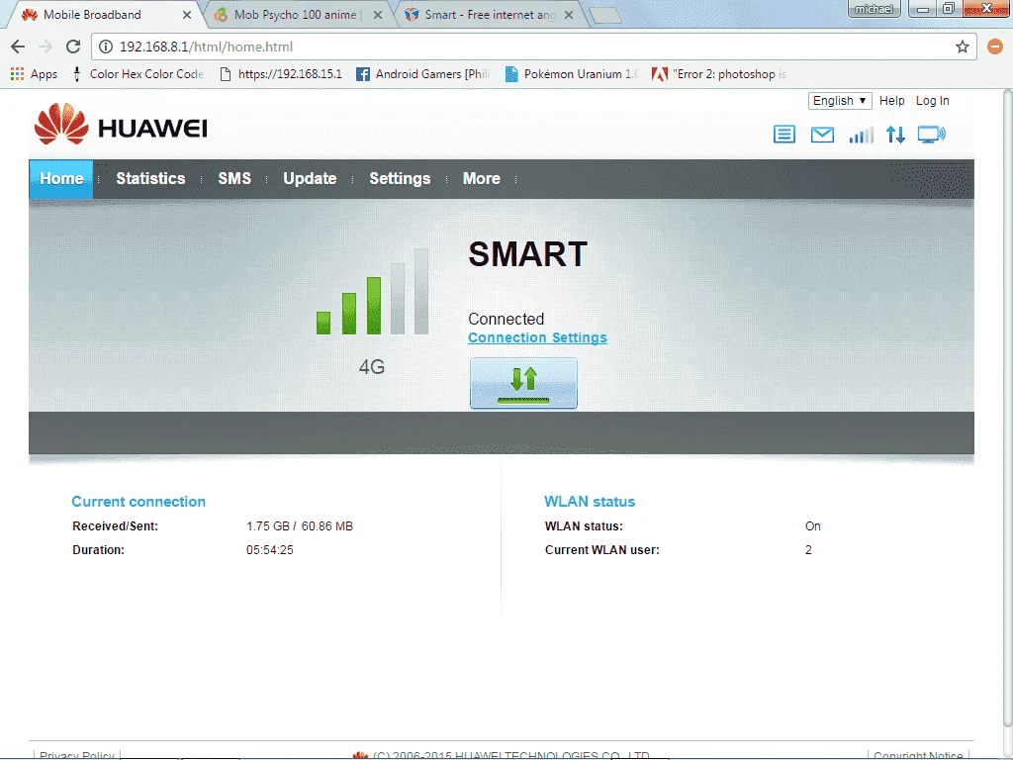
Task: Check the signal strength status icon
Action: pyautogui.click(x=862, y=135)
